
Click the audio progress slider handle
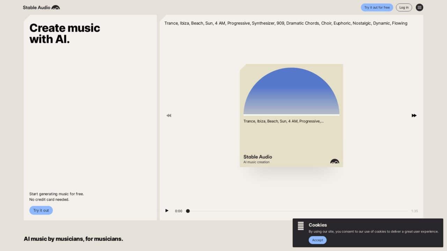click(x=188, y=211)
